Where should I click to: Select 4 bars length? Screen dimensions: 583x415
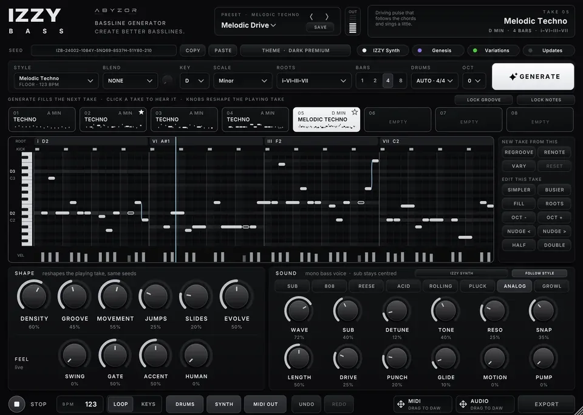[x=388, y=81]
